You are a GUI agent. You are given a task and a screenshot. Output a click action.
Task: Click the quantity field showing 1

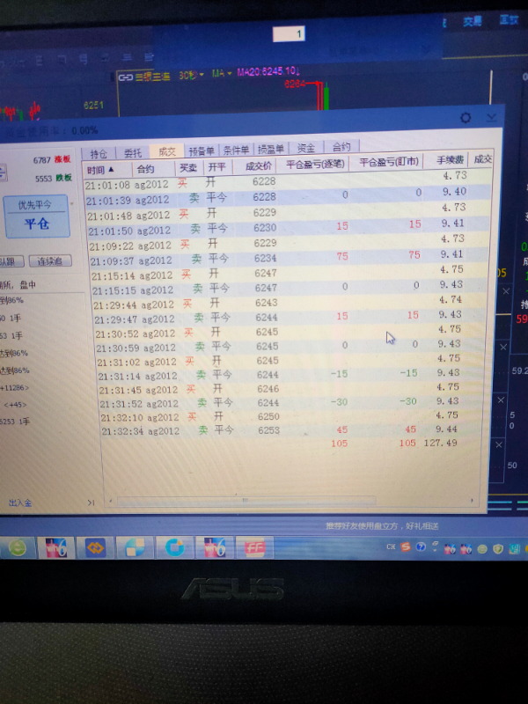click(x=289, y=33)
